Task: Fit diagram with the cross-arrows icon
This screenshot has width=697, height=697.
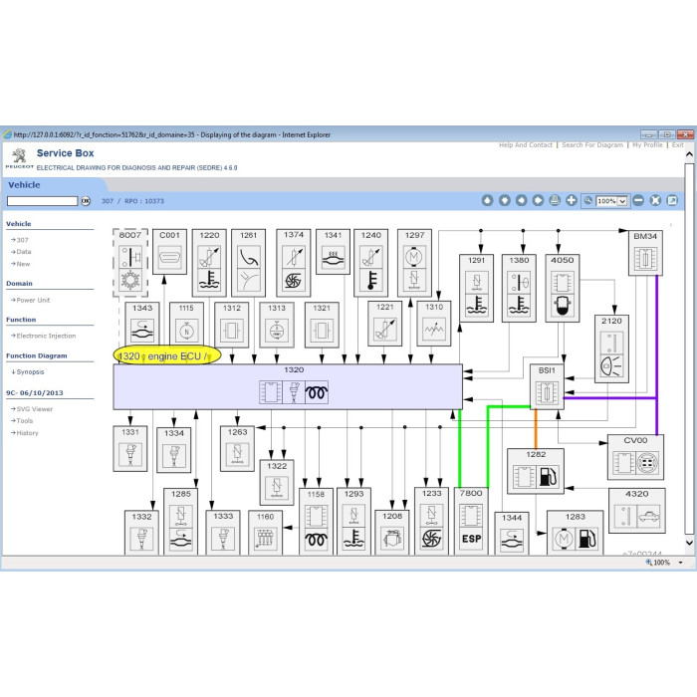Action: (x=655, y=200)
